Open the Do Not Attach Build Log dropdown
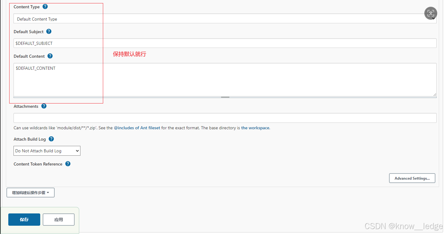 pyautogui.click(x=47, y=151)
